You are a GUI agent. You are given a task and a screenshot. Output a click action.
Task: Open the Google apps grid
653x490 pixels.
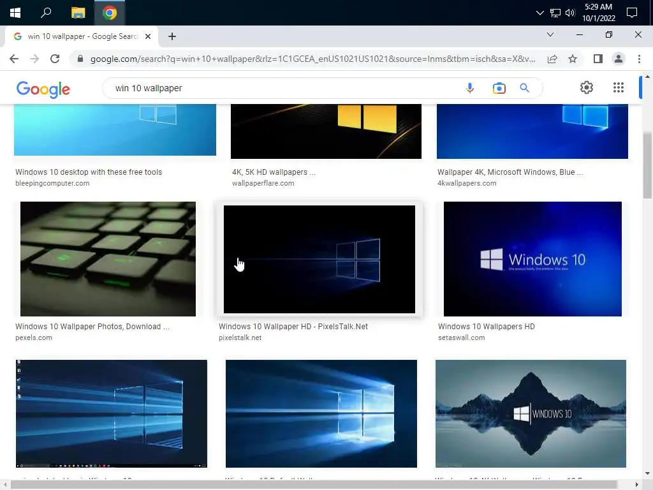coord(619,87)
